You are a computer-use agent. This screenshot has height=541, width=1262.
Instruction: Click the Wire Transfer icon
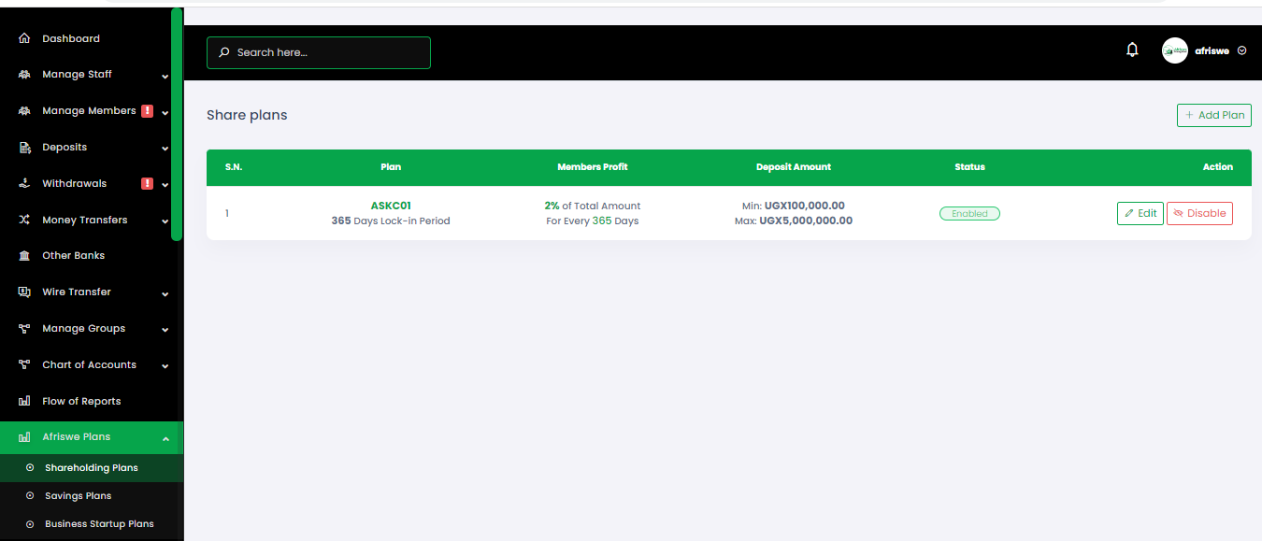pyautogui.click(x=24, y=292)
